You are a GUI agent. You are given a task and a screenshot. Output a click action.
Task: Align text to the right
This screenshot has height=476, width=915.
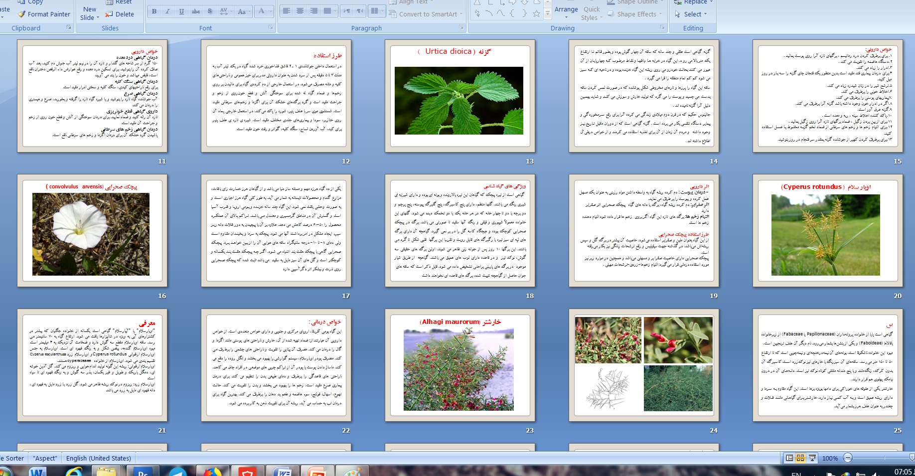tap(313, 11)
